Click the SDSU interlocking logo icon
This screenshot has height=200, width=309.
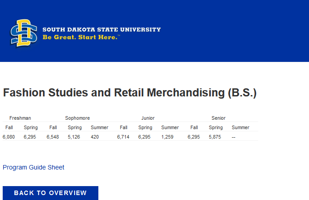click(23, 33)
